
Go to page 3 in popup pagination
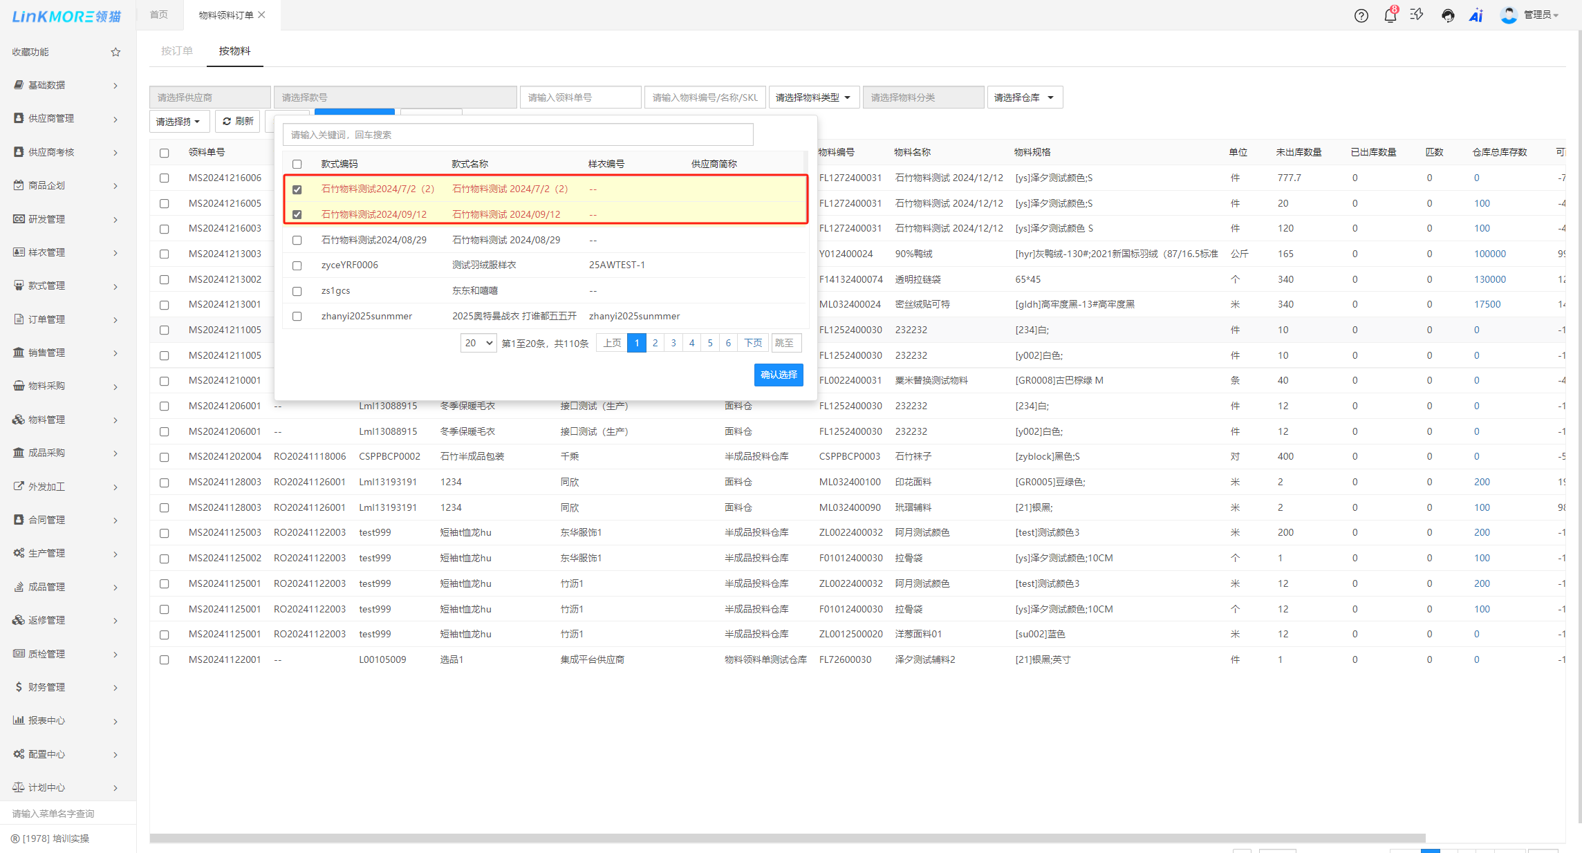pyautogui.click(x=673, y=343)
